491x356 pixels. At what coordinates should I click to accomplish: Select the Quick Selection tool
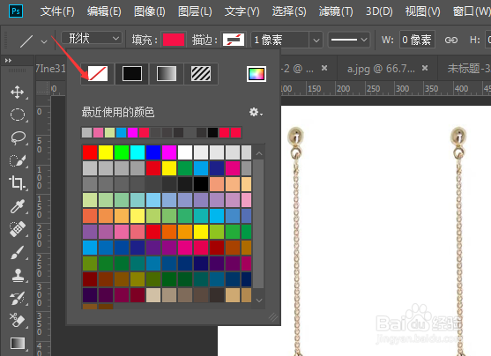[18, 160]
